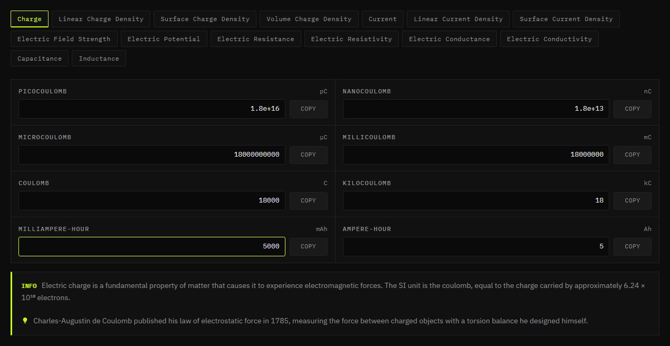This screenshot has height=346, width=670.
Task: Click the AMPERE-HOUR field label
Action: pyautogui.click(x=367, y=229)
